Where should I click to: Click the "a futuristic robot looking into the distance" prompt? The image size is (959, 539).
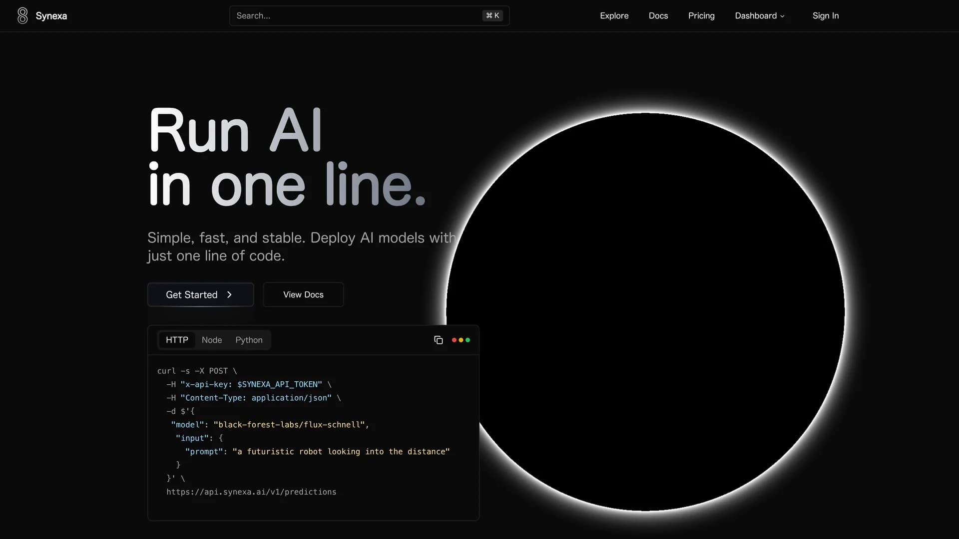click(x=341, y=452)
